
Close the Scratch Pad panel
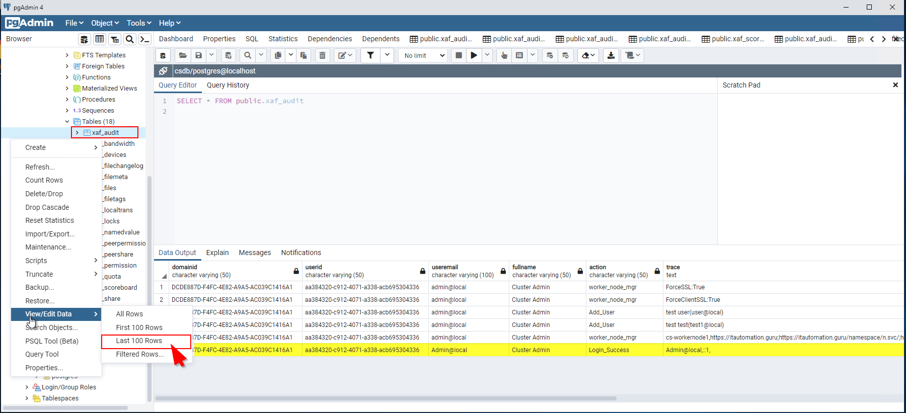coord(895,85)
